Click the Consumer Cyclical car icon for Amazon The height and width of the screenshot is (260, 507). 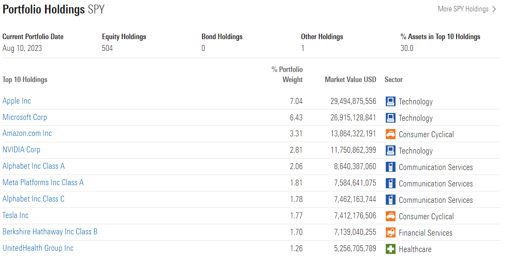tap(391, 134)
